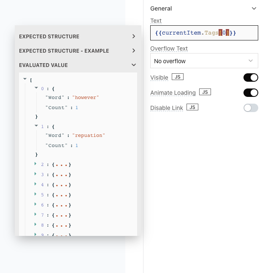
Task: Select the "however" word value
Action: point(85,97)
